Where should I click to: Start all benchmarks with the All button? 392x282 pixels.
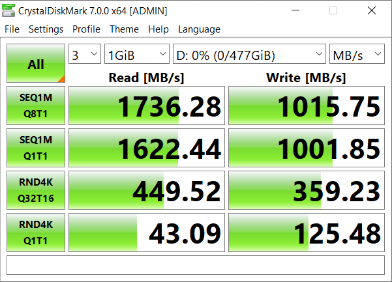tap(36, 64)
